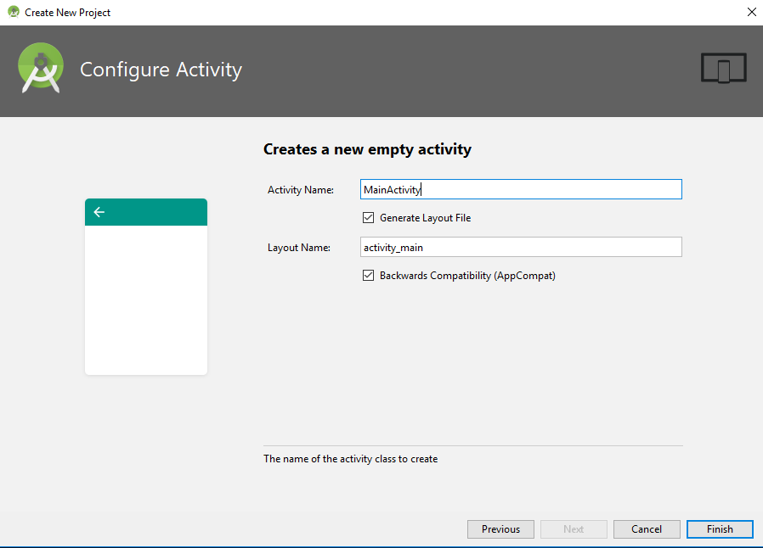The width and height of the screenshot is (763, 548).
Task: Click the 'Creates a new empty activity' heading
Action: (x=367, y=150)
